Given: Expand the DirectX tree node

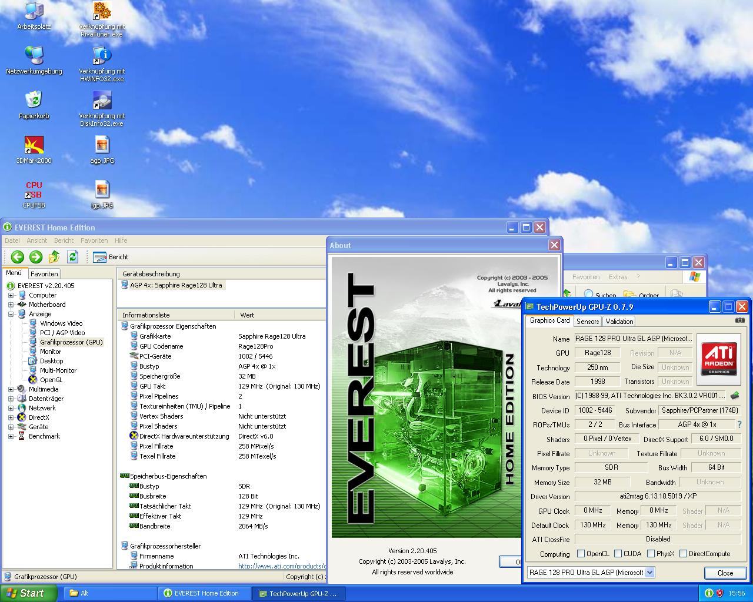Looking at the screenshot, I should point(11,417).
